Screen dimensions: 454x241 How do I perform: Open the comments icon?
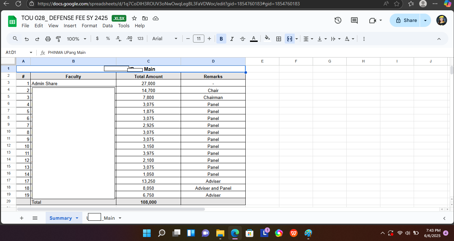354,20
